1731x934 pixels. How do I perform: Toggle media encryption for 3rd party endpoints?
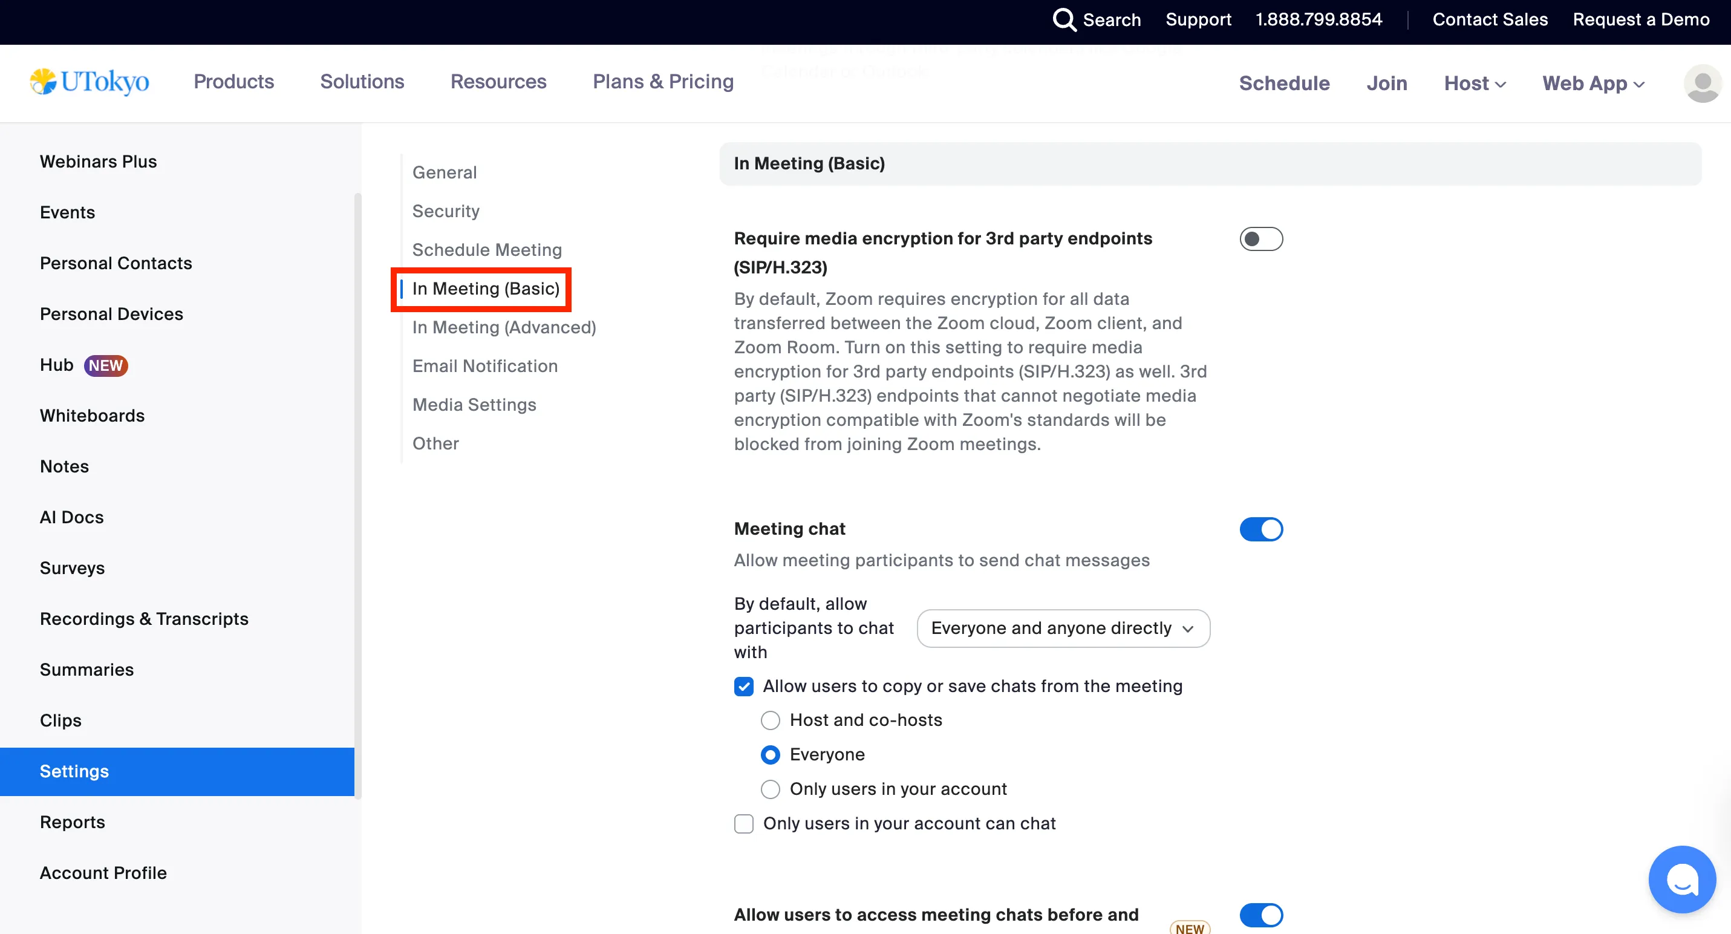(x=1260, y=239)
